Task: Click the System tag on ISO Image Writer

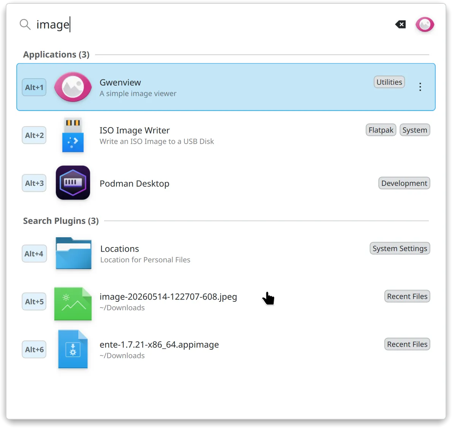Action: click(x=415, y=130)
